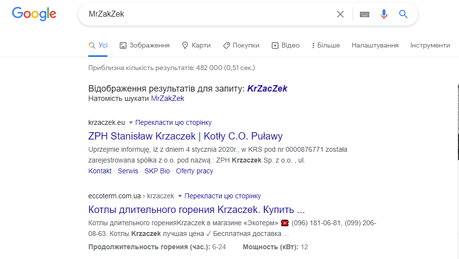This screenshot has width=459, height=259.
Task: Open Налаштування settings menu
Action: tap(375, 46)
